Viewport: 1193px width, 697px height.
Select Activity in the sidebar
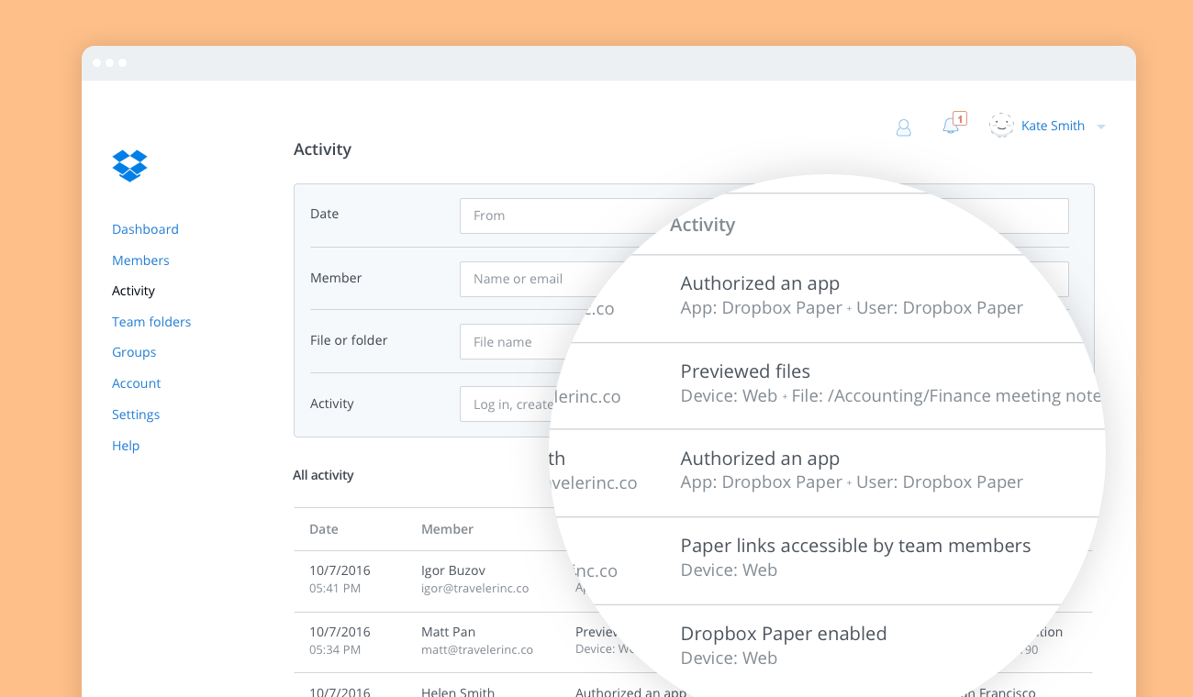click(133, 291)
